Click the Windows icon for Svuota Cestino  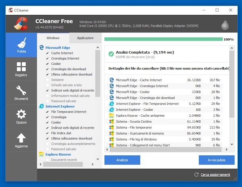tap(111, 121)
